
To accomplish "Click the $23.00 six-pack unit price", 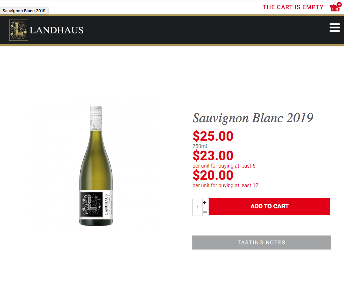I will point(213,155).
